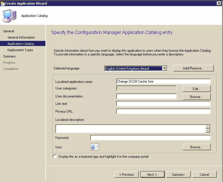Go back with Previous button

pyautogui.click(x=126, y=175)
